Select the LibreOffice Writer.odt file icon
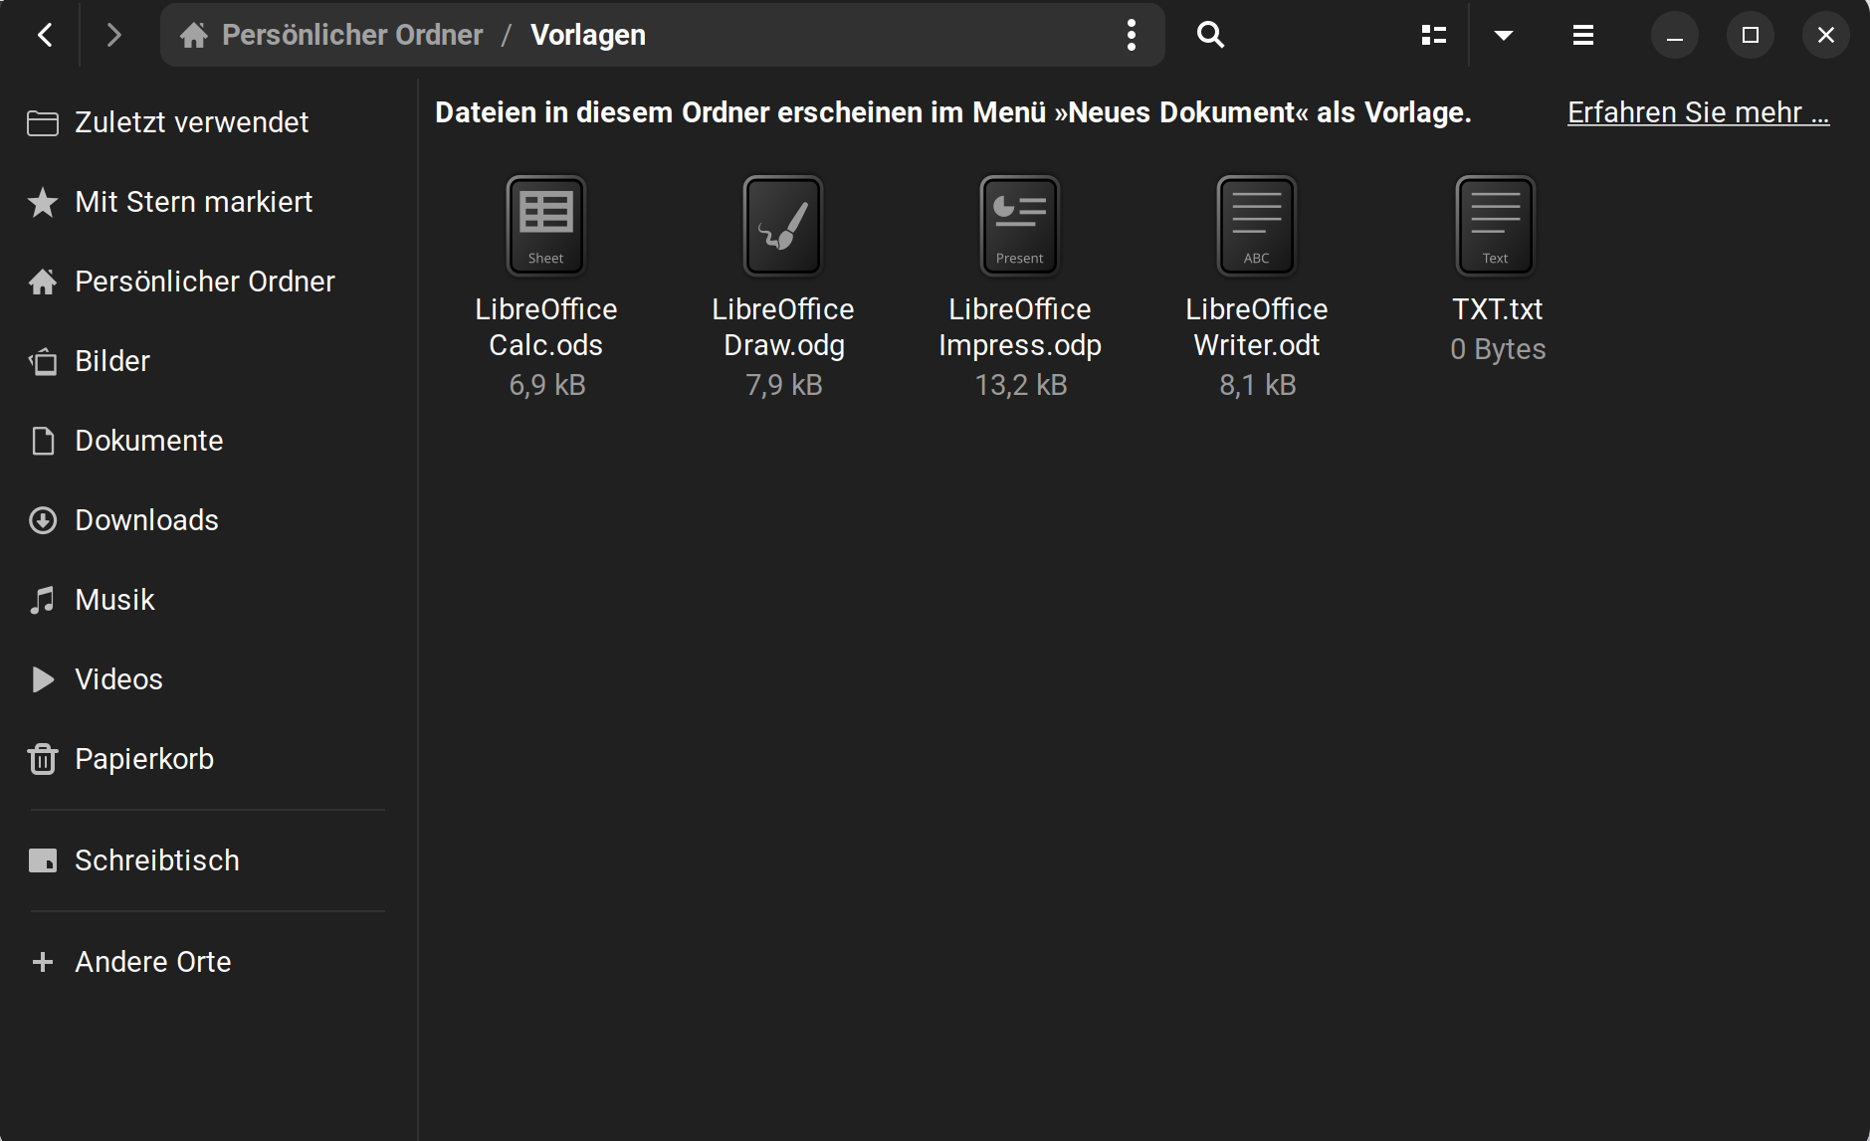 click(x=1257, y=226)
